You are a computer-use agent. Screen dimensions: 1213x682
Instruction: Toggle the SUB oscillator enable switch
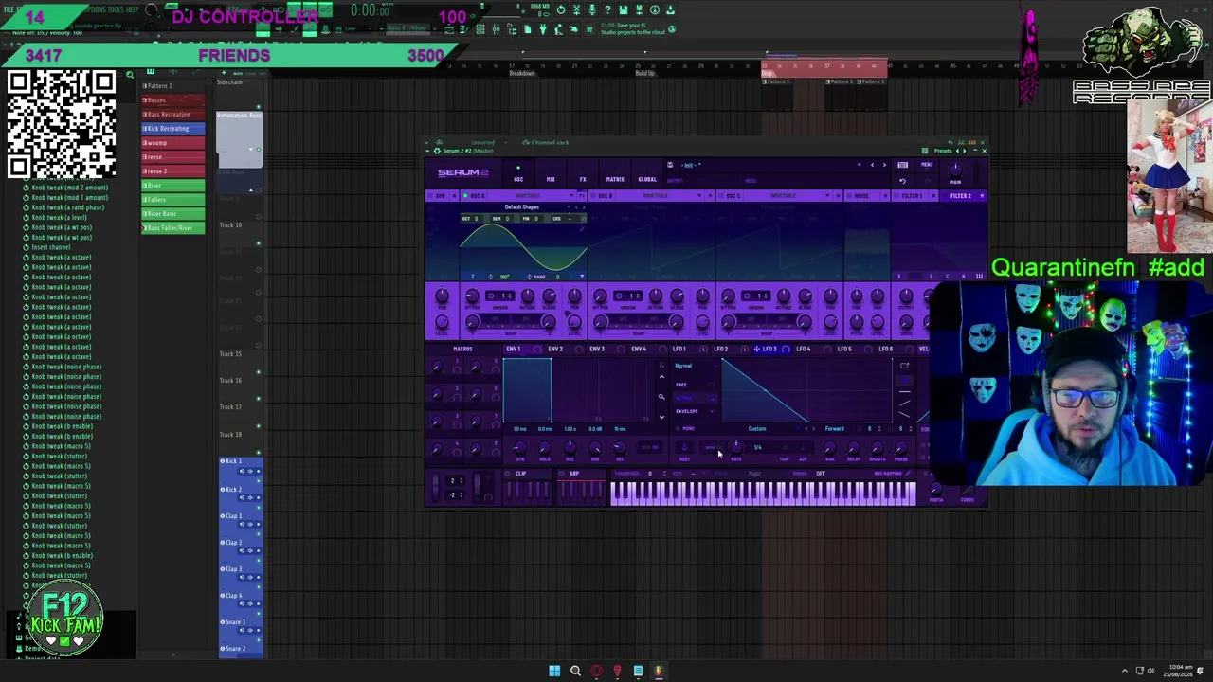[430, 196]
